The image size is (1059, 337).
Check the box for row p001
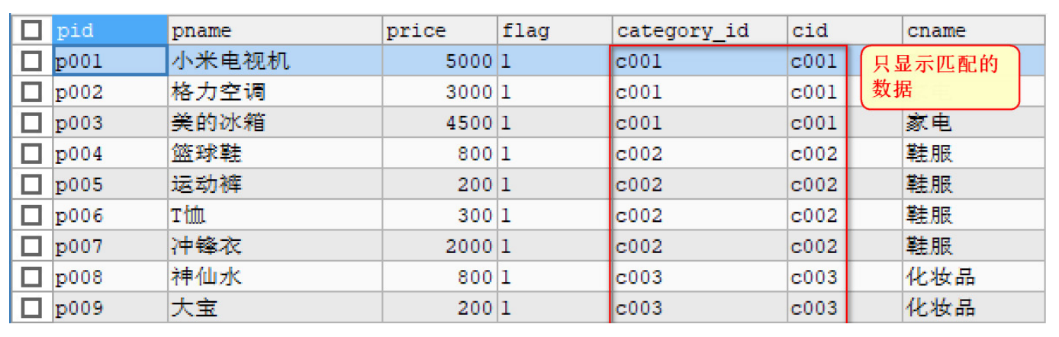pyautogui.click(x=31, y=61)
